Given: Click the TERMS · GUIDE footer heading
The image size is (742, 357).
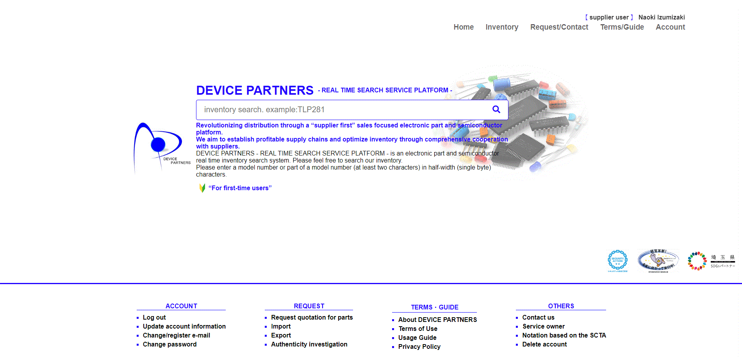Looking at the screenshot, I should (435, 307).
